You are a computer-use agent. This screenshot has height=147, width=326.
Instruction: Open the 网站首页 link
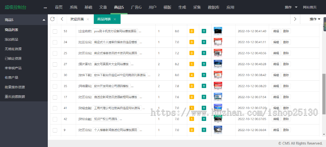(310, 7)
